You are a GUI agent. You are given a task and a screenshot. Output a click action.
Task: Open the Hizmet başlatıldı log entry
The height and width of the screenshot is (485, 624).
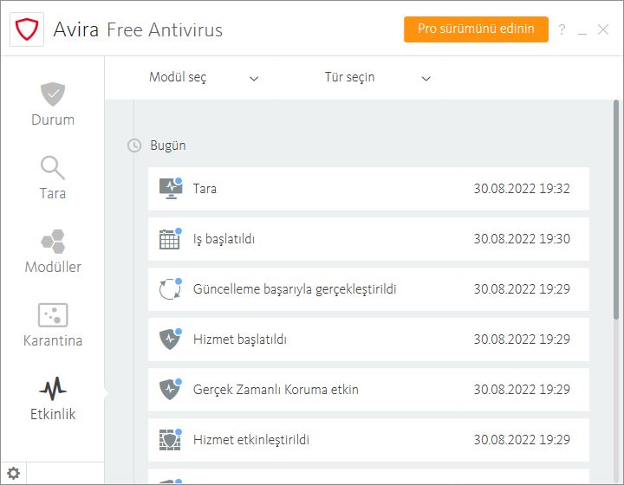368,339
